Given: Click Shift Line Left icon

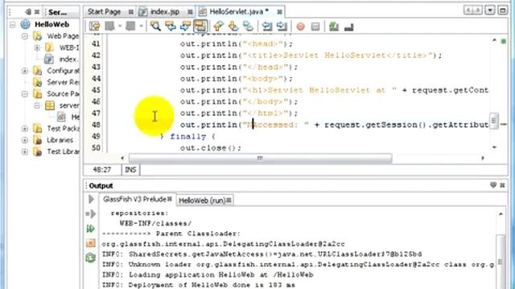Looking at the screenshot, I should [x=267, y=26].
